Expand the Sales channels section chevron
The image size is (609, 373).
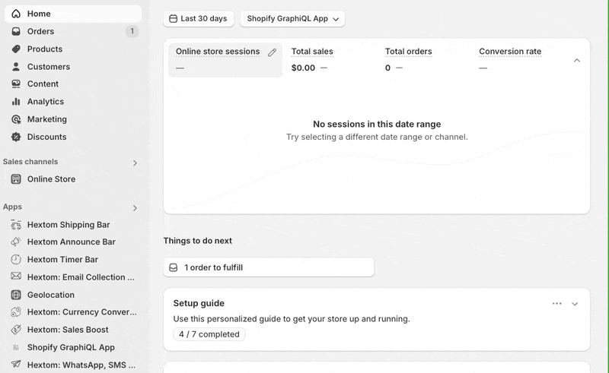pyautogui.click(x=135, y=163)
